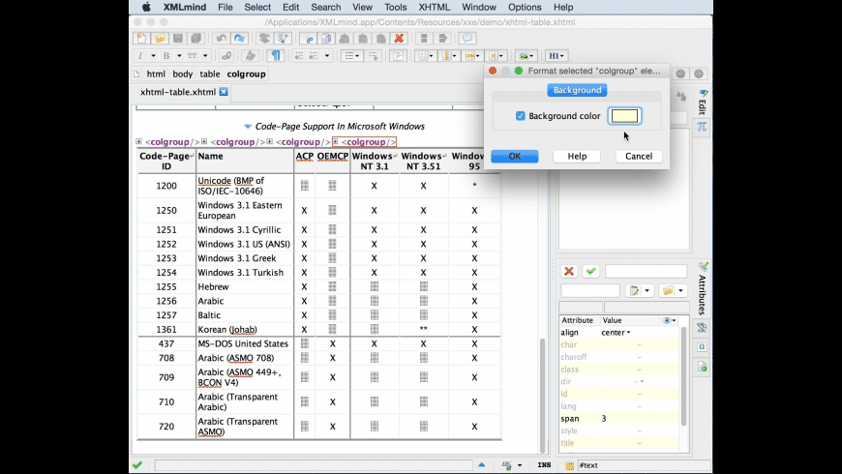This screenshot has height=474, width=842.
Task: Open the Options menu
Action: point(525,7)
